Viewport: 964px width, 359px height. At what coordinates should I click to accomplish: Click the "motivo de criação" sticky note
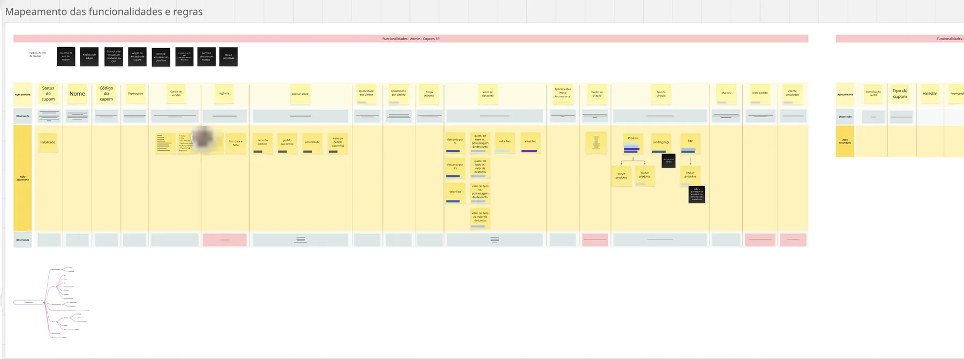pyautogui.click(x=597, y=94)
